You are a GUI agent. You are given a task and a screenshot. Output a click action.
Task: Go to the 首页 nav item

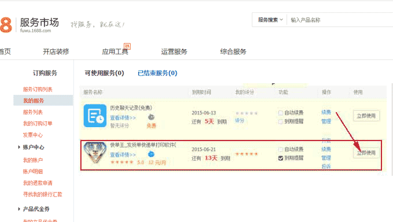click(x=5, y=51)
